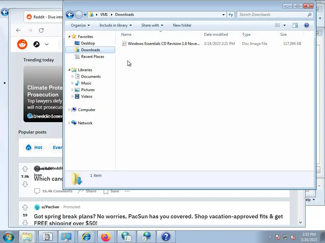Go back in Explorer navigation
This screenshot has height=243, width=325.
click(70, 15)
